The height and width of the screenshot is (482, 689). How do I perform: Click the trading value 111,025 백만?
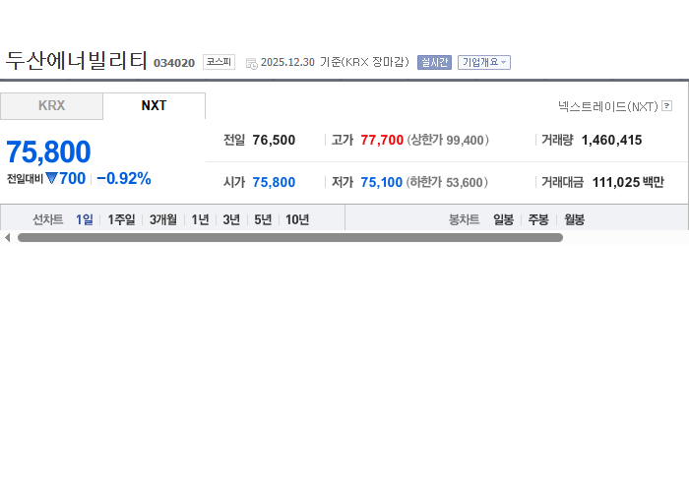tap(628, 182)
